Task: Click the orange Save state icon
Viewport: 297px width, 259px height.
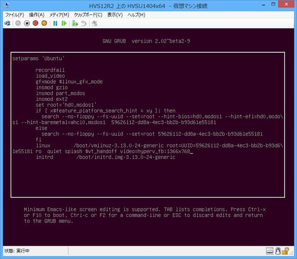Action: coord(44,23)
